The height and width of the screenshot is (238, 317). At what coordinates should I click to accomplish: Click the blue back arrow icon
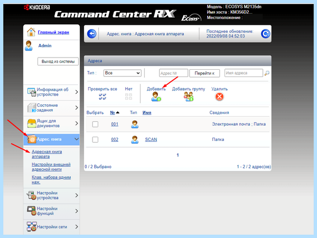tap(91, 34)
